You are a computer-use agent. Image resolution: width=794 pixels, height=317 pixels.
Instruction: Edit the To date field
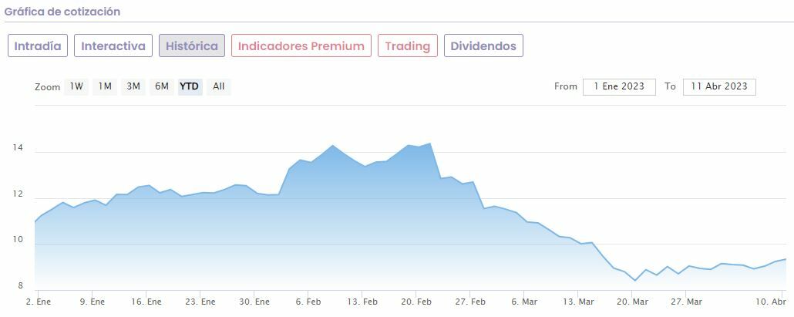tap(719, 86)
